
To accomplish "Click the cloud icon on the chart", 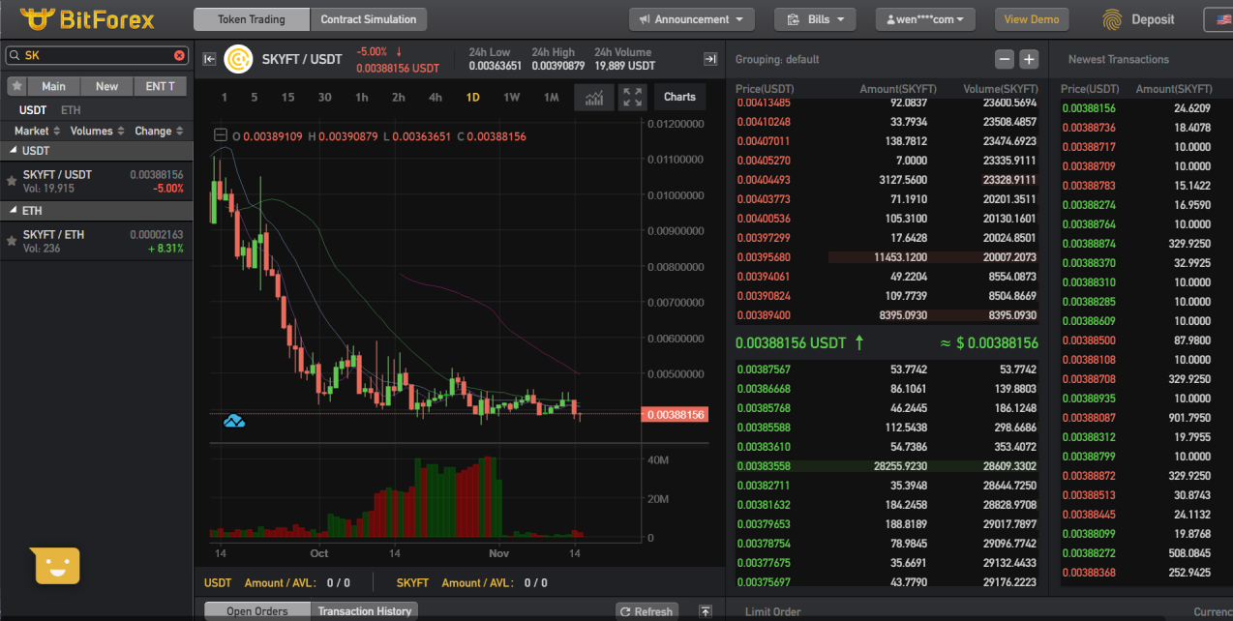I will pyautogui.click(x=233, y=421).
